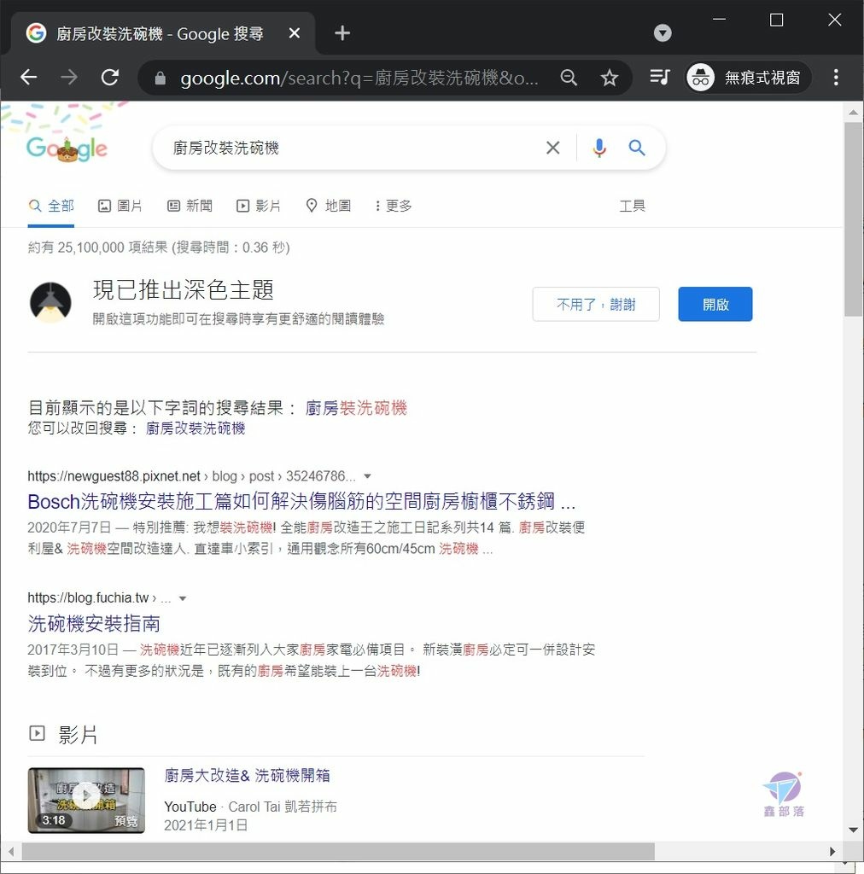This screenshot has width=864, height=874.
Task: Expand options arrow for pixnet result
Action: coord(367,476)
